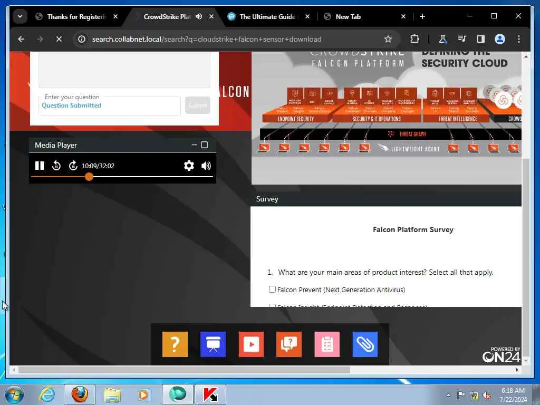540x405 pixels.
Task: Switch to CrowdStrike Platform tab
Action: click(x=167, y=16)
